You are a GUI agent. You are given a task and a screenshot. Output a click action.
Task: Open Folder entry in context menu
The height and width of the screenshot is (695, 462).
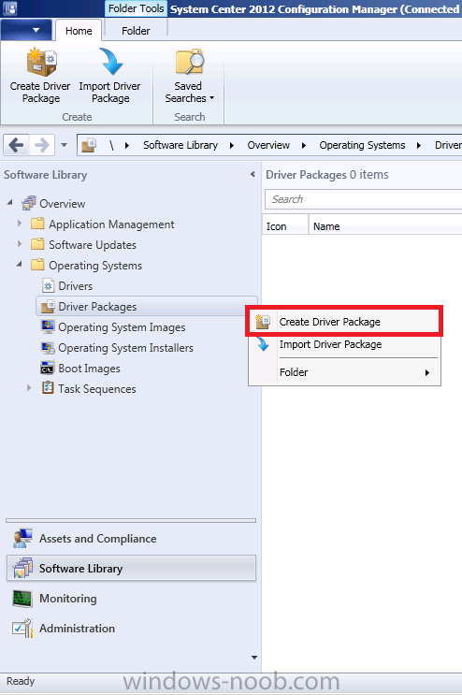[344, 372]
